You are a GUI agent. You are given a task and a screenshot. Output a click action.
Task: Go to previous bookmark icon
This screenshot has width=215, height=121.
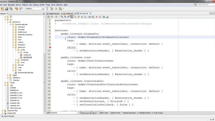point(79,17)
